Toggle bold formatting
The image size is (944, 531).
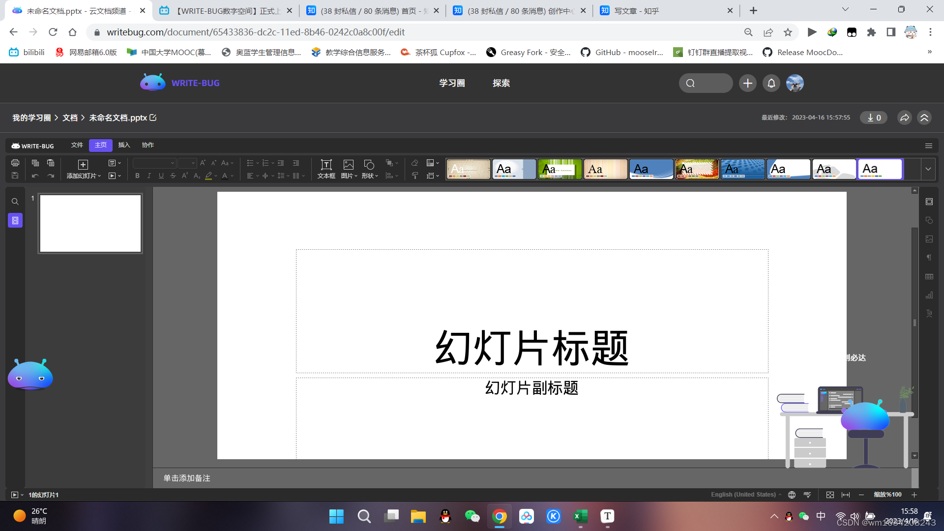coord(137,176)
